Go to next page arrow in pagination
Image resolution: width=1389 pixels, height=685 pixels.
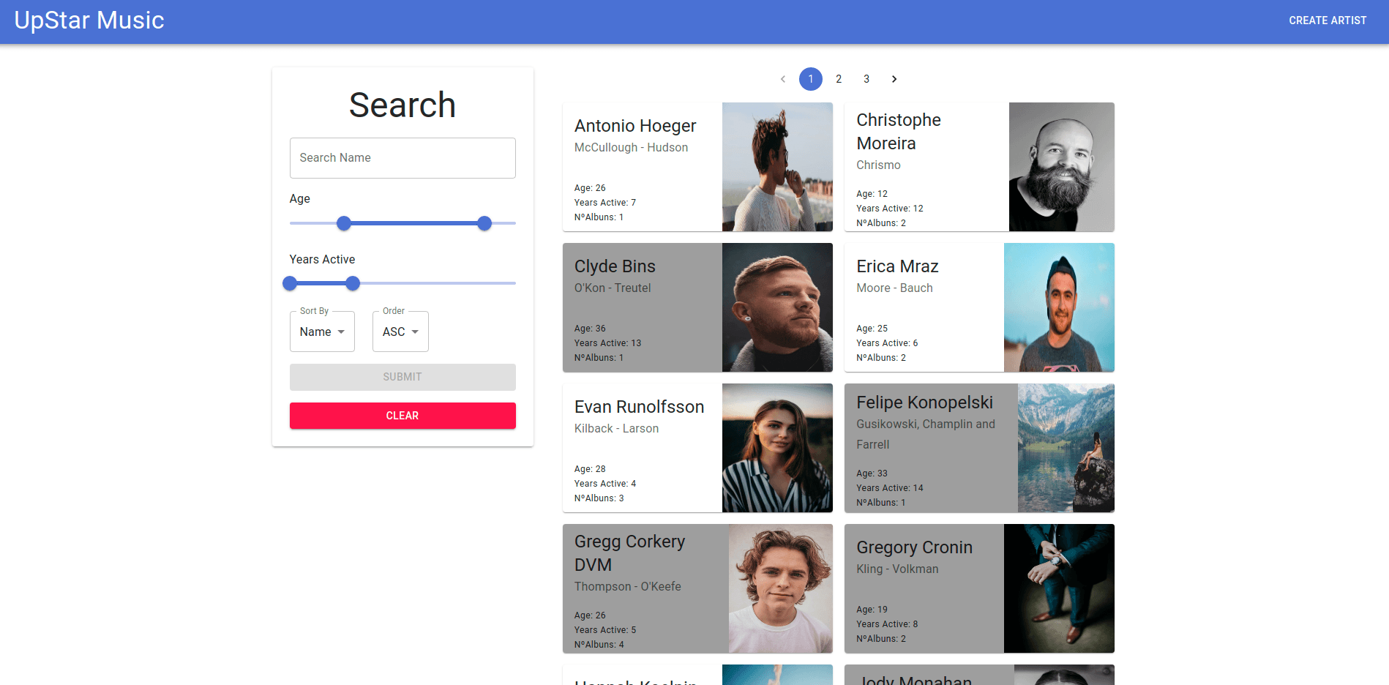(894, 79)
